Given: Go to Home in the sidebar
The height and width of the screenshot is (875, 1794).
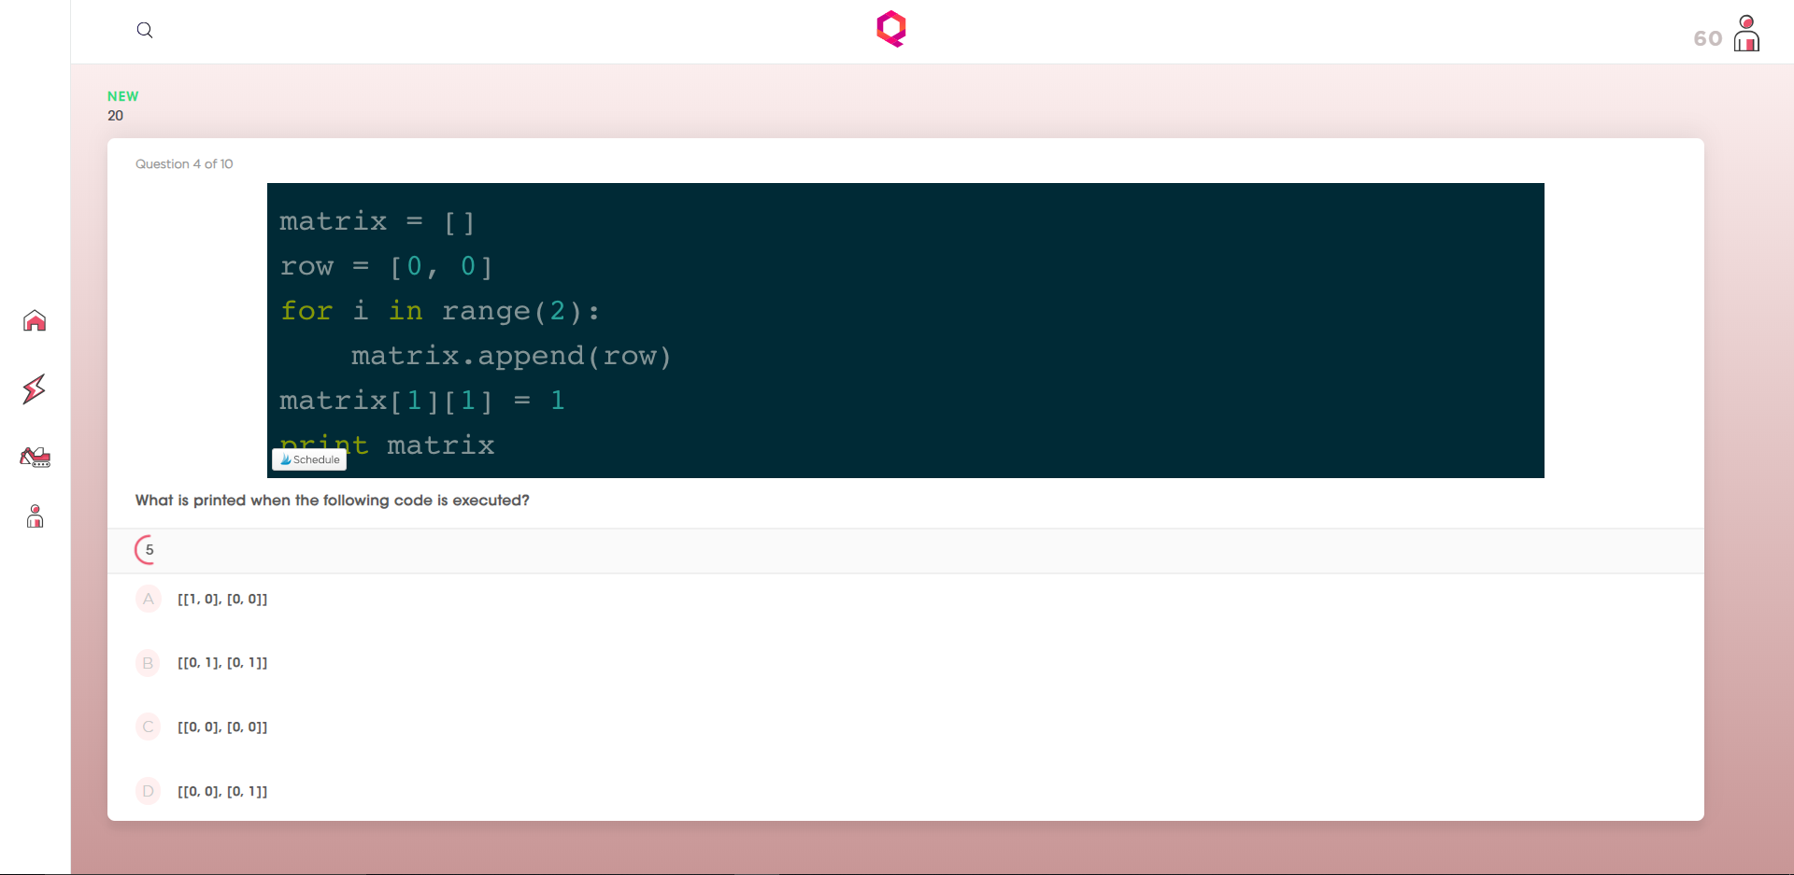Looking at the screenshot, I should pos(35,321).
